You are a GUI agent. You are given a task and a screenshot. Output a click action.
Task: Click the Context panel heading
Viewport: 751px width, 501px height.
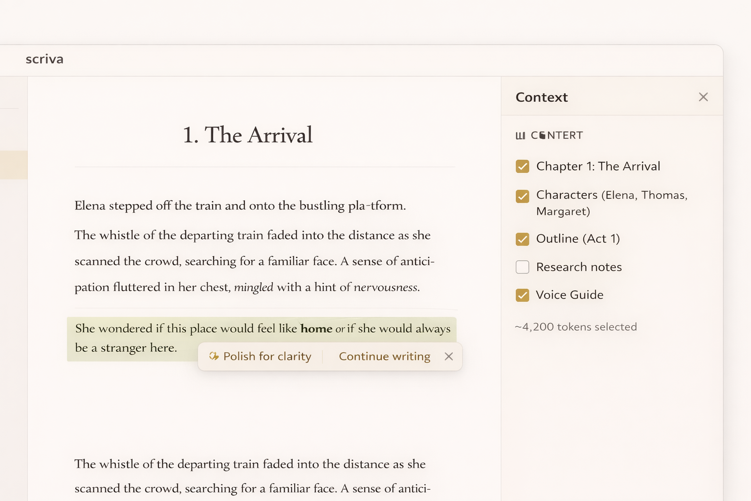tap(541, 97)
